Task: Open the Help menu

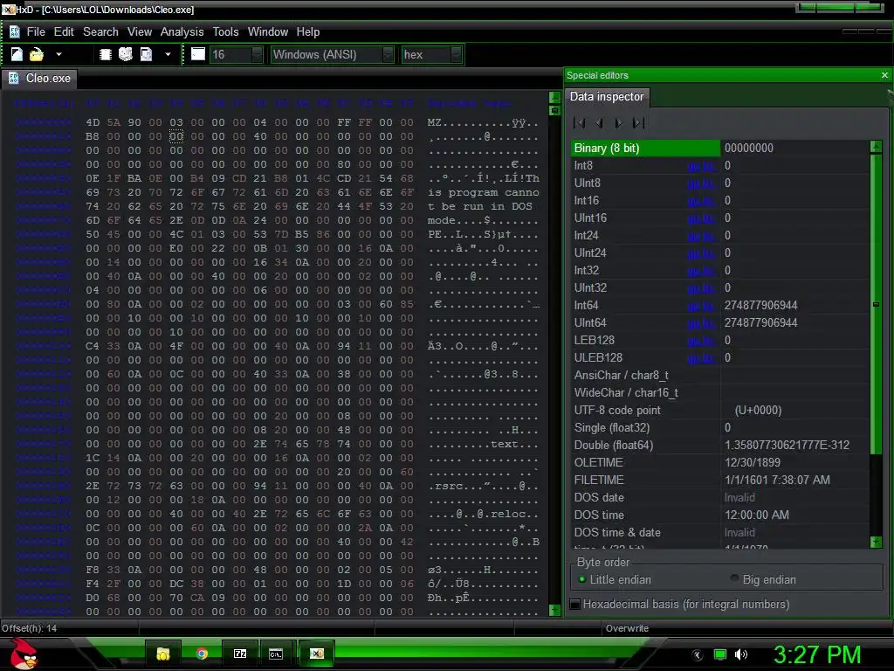Action: pyautogui.click(x=308, y=32)
